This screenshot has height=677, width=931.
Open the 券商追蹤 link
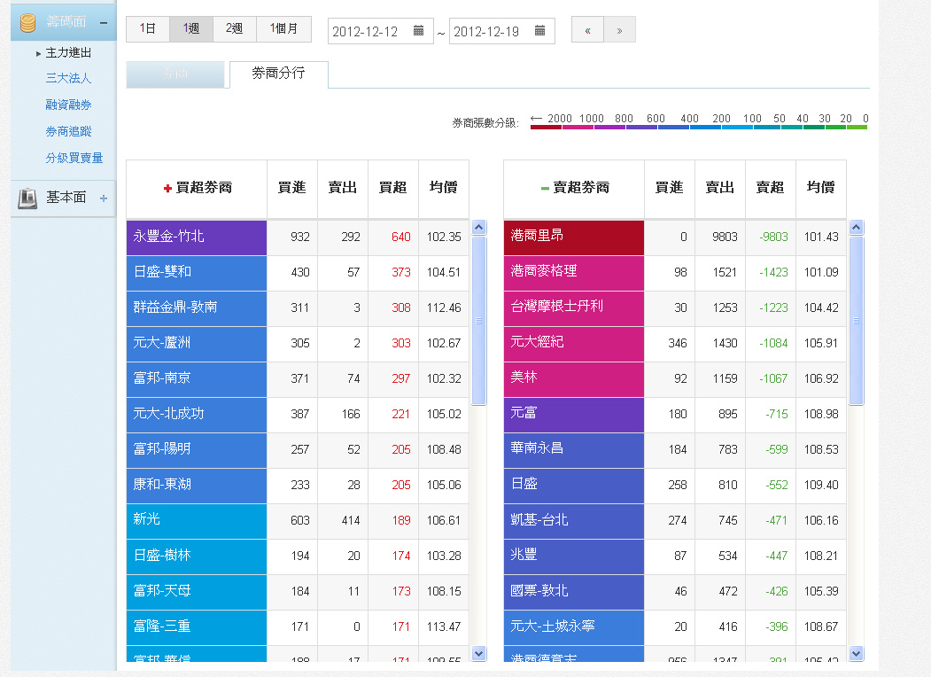coord(68,132)
